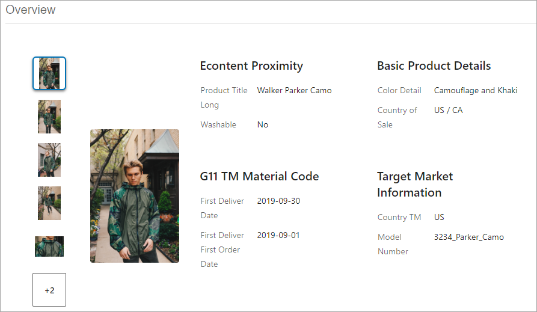Click the Camouflage and Khaki color value
Image resolution: width=537 pixels, height=312 pixels.
(476, 90)
